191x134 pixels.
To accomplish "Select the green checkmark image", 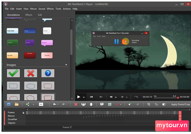I will [x=13, y=73].
